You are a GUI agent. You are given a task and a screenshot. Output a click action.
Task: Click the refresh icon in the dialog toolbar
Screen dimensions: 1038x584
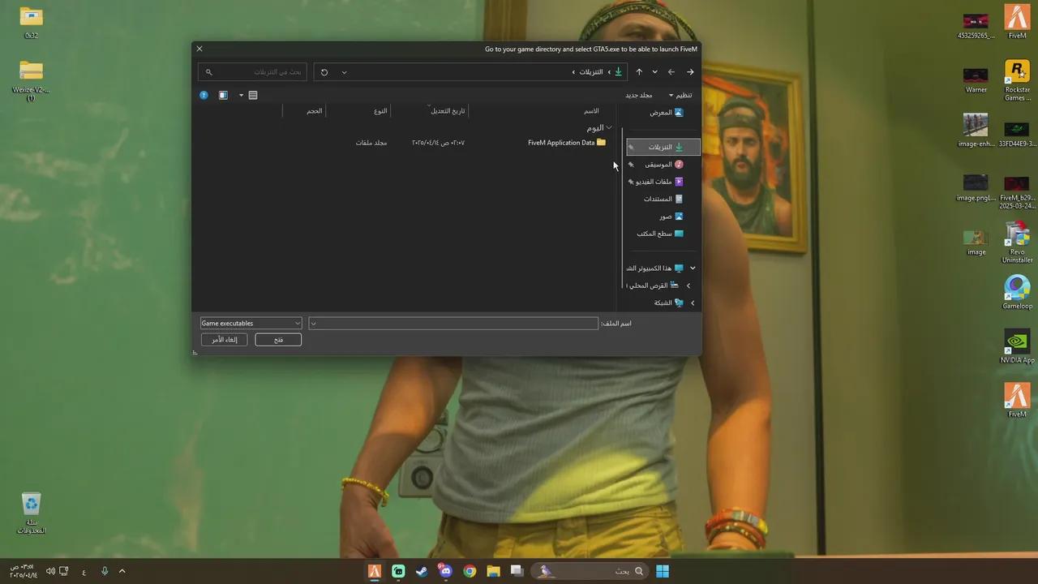pyautogui.click(x=324, y=72)
